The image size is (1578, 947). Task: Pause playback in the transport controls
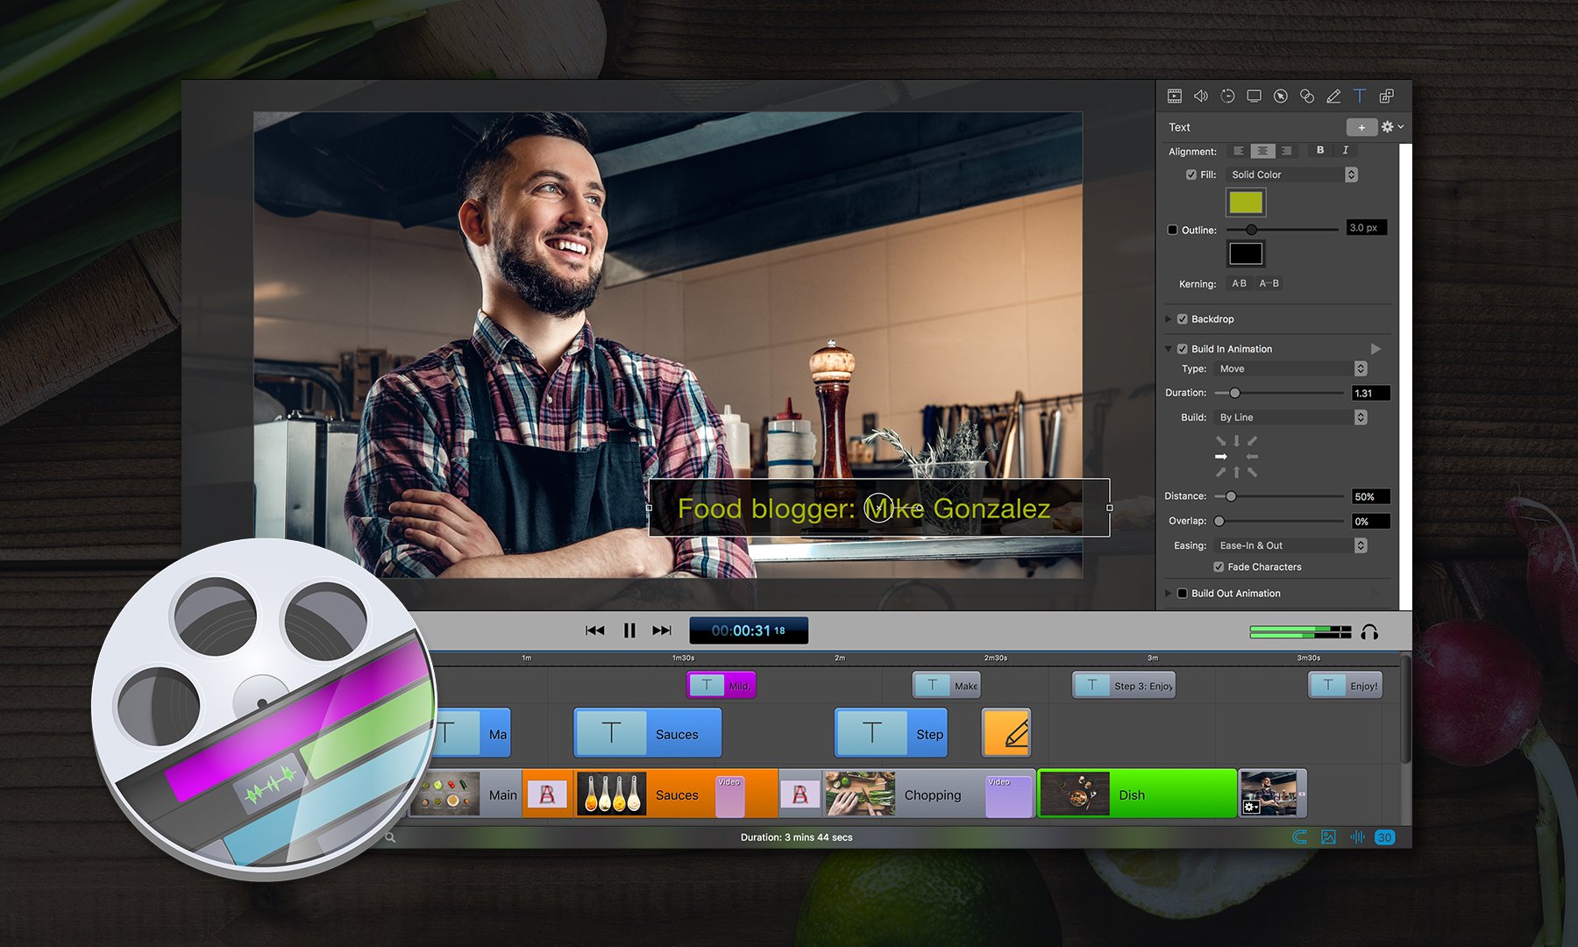tap(629, 630)
